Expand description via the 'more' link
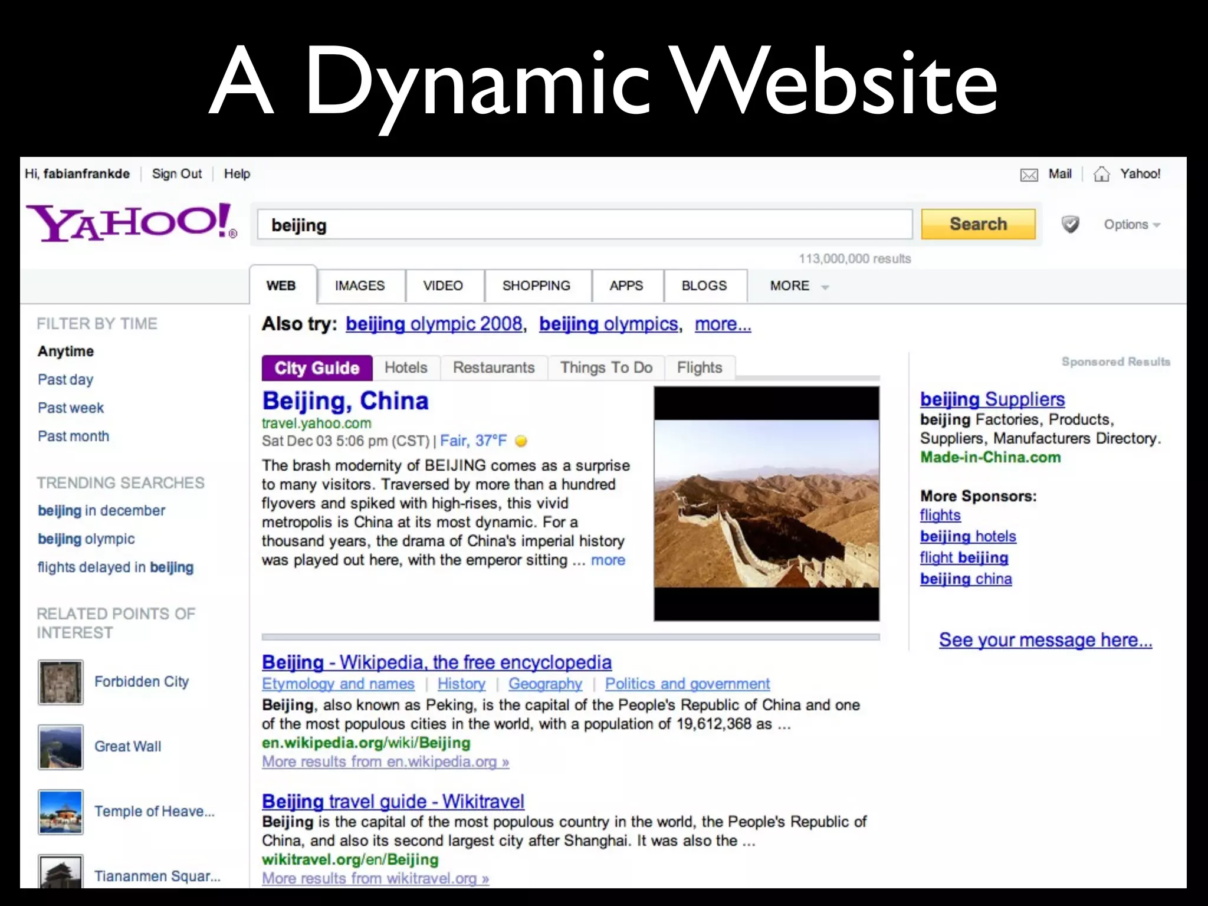 [608, 560]
